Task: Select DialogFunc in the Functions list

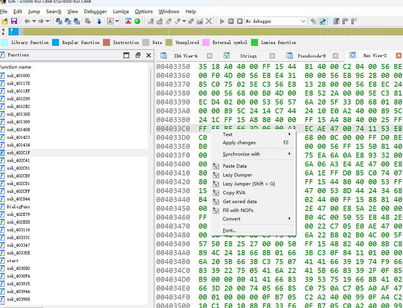Action: tap(18, 207)
